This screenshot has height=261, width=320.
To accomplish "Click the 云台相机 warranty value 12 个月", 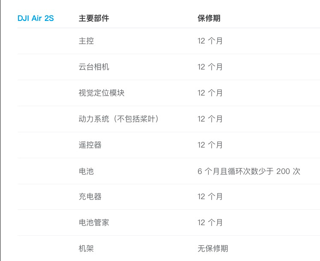I will (x=210, y=67).
